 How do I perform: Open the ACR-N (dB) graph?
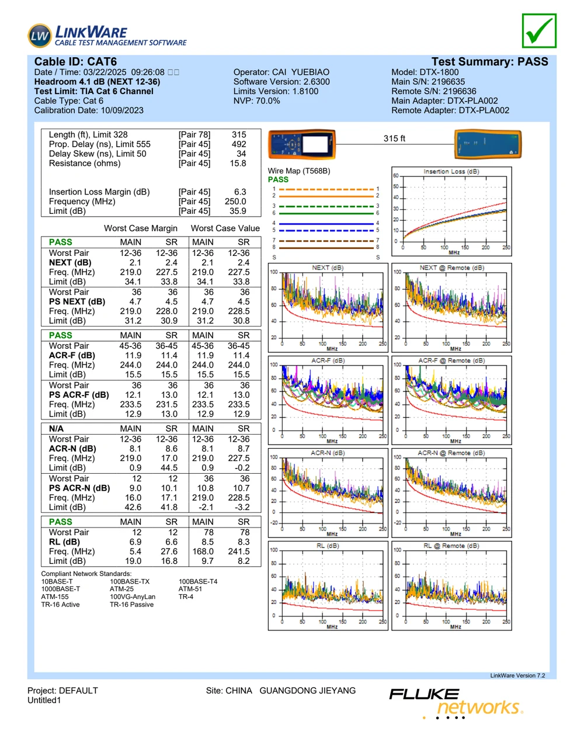coord(328,493)
